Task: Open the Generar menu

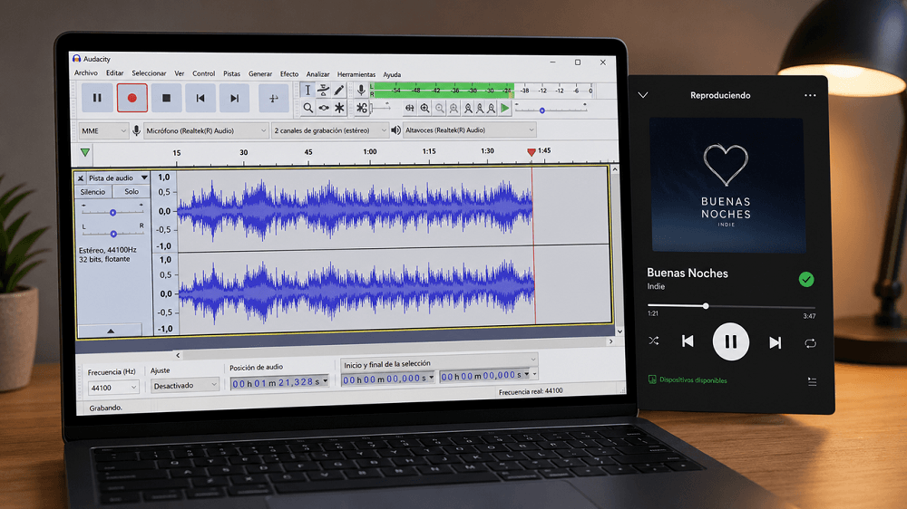Action: [260, 74]
